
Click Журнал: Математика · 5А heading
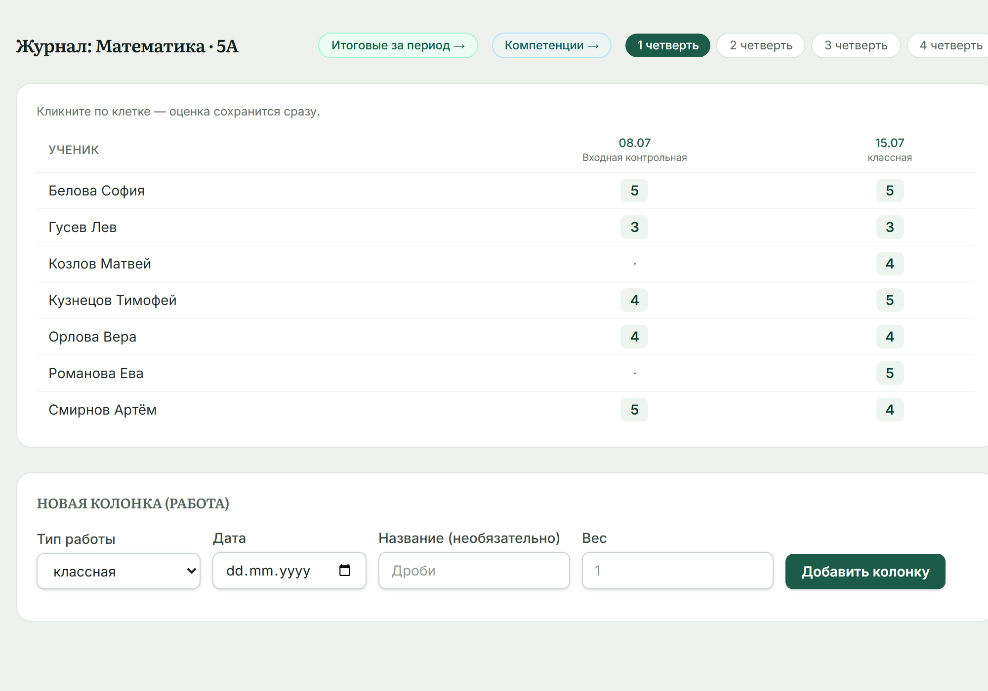point(127,46)
